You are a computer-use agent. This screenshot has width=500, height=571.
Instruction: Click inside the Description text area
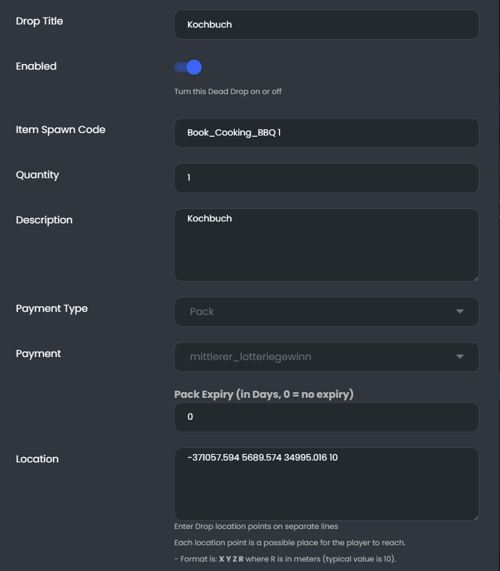pyautogui.click(x=326, y=245)
